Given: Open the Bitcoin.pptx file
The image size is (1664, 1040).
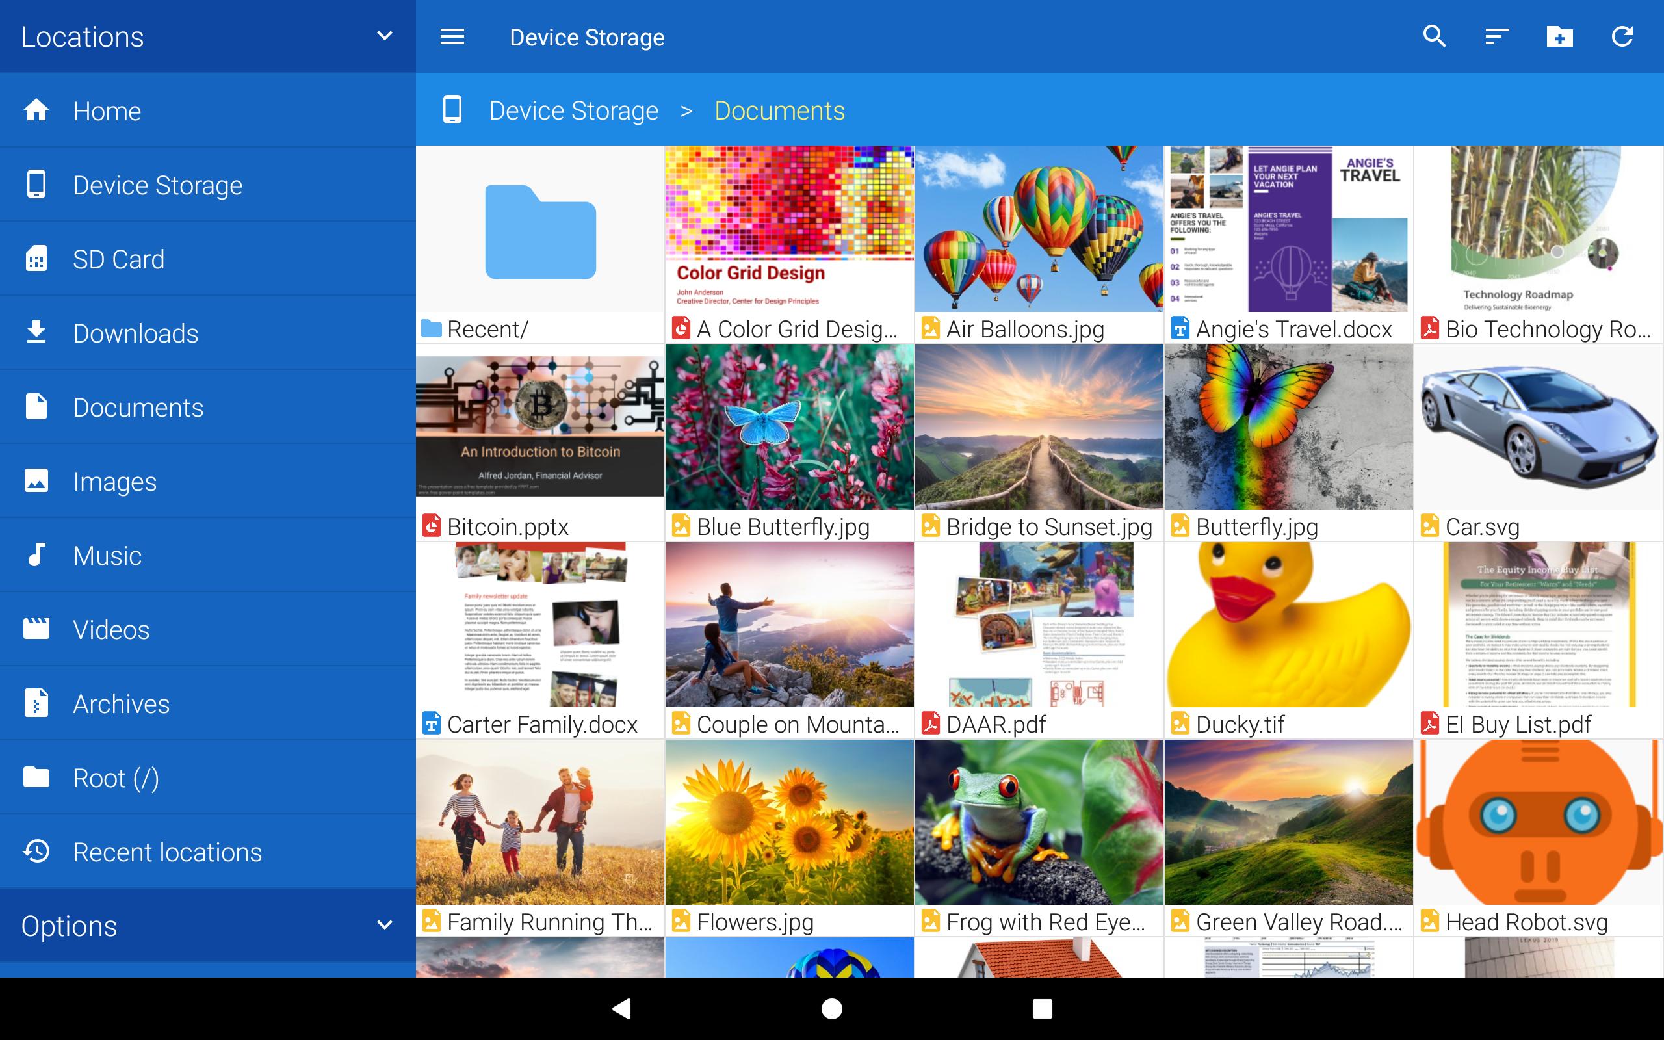Looking at the screenshot, I should tap(539, 442).
